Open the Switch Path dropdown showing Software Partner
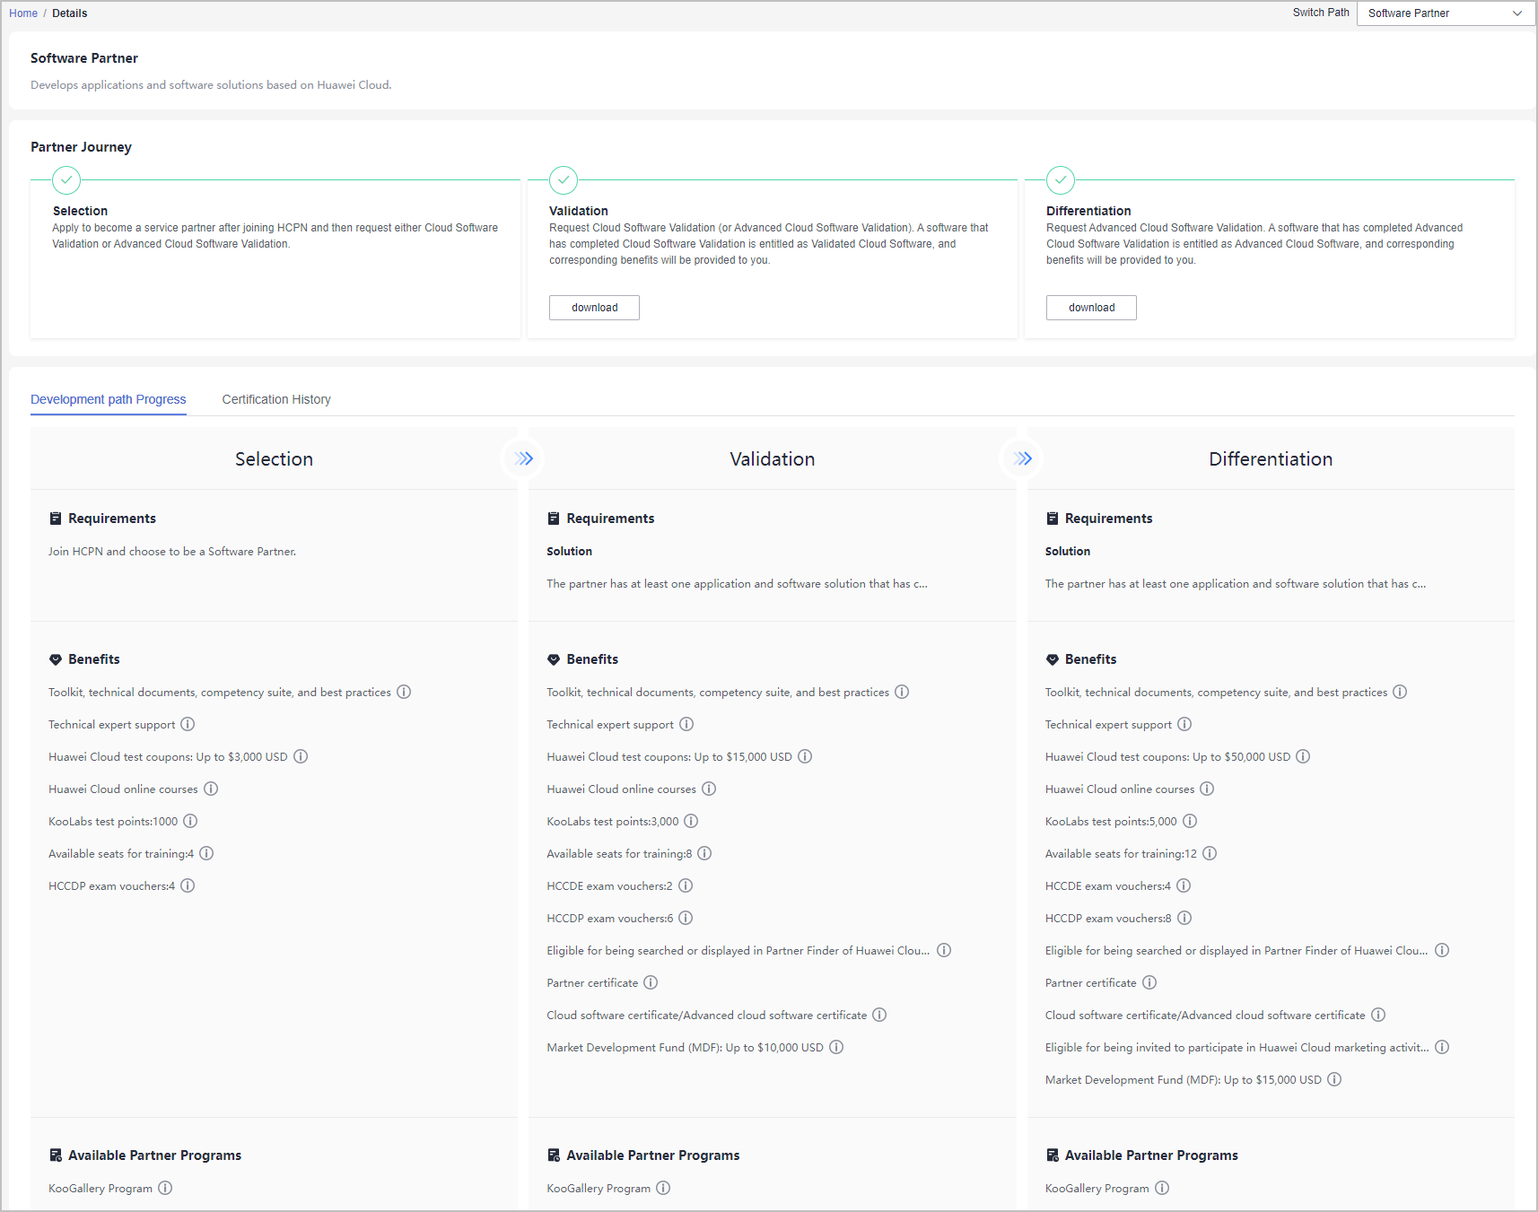The image size is (1538, 1212). click(1445, 13)
